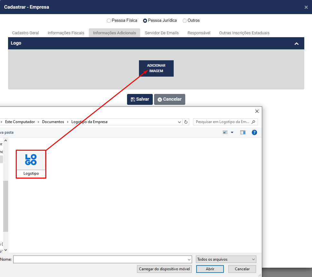Expand the address bar history dropdown
Image resolution: width=312 pixels, height=277 pixels.
[x=179, y=122]
